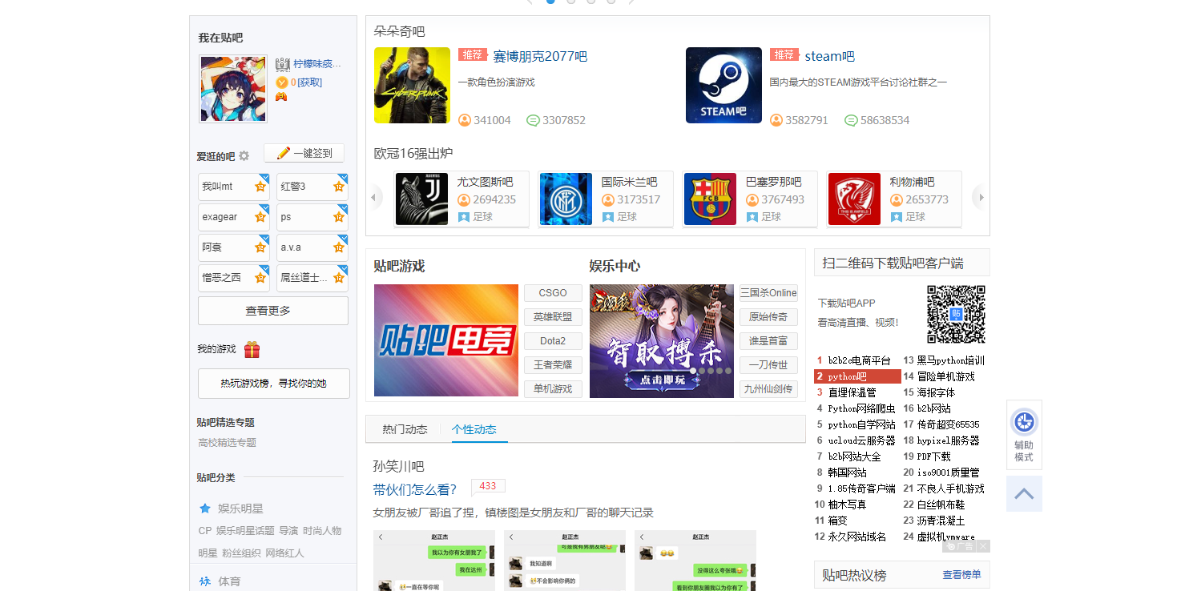Open the python吧 highlighted ranking entry
Image resolution: width=1189 pixels, height=591 pixels.
coord(857,376)
